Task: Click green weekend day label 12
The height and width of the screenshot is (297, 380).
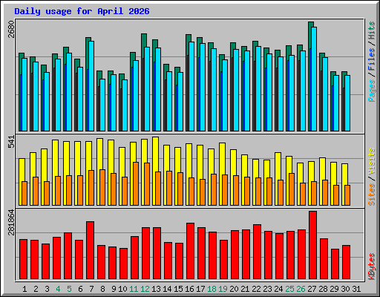Action: [145, 289]
